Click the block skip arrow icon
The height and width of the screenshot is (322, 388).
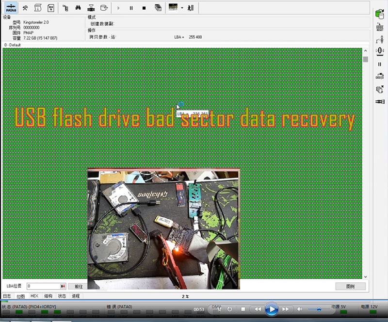click(x=380, y=76)
